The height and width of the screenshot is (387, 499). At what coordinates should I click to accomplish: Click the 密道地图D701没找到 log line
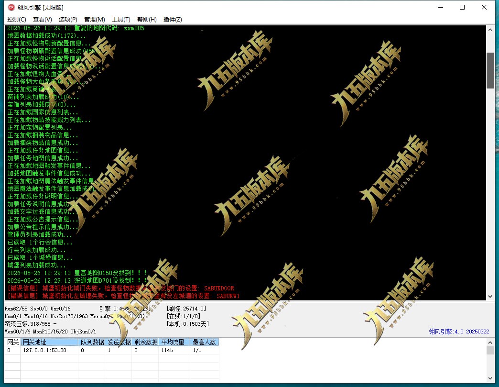coord(77,281)
